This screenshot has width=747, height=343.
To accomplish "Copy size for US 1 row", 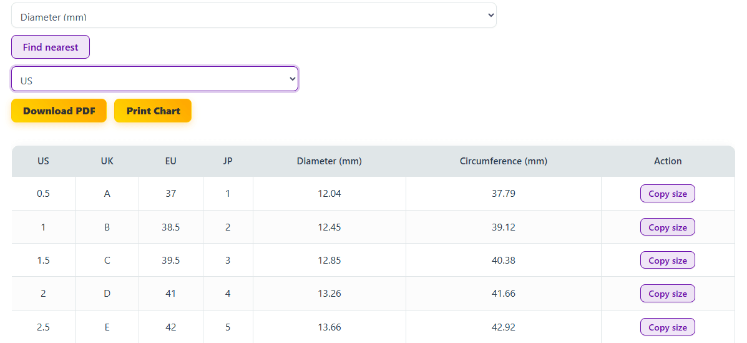I will (x=667, y=227).
